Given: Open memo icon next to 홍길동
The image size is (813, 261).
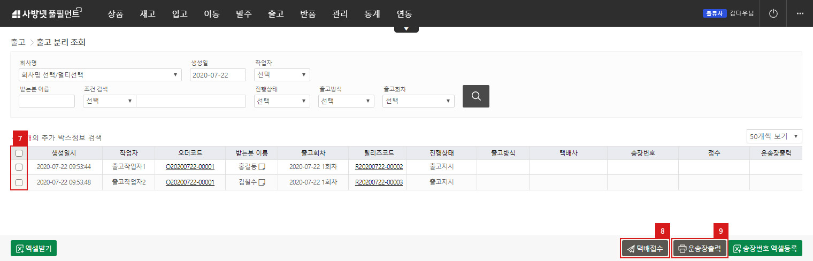Looking at the screenshot, I should click(262, 167).
